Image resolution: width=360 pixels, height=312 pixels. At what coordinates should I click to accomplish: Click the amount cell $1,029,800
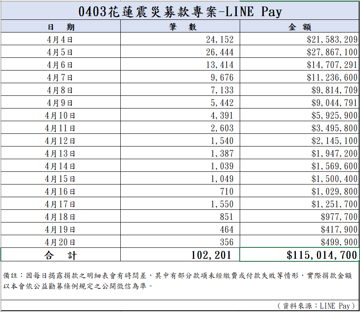click(300, 190)
